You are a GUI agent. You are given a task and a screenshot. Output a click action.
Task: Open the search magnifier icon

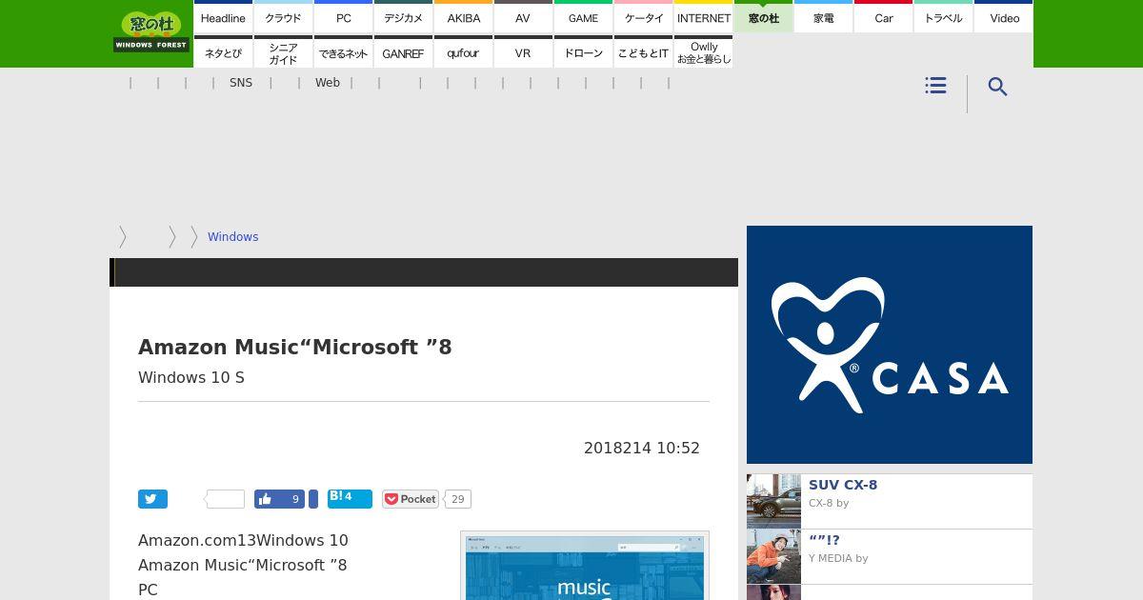pos(997,87)
